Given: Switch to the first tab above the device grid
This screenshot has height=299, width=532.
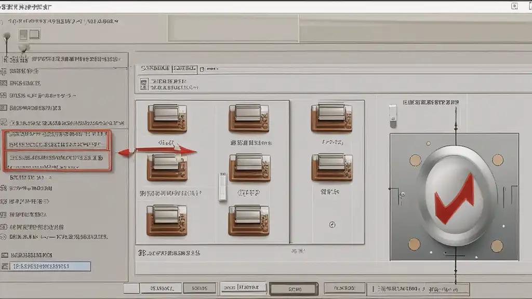Looking at the screenshot, I should (x=155, y=69).
